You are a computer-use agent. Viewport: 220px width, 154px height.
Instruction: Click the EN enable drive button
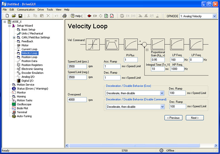coord(128,16)
